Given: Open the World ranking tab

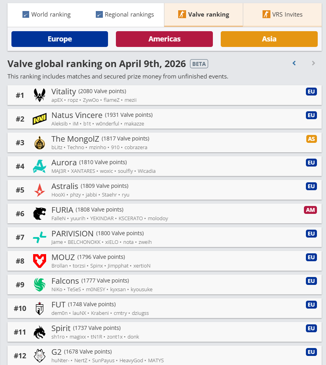Looking at the screenshot, I should pos(47,15).
